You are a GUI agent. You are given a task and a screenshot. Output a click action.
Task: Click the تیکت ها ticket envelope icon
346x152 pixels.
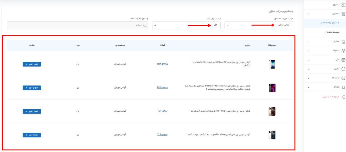pyautogui.click(x=343, y=78)
